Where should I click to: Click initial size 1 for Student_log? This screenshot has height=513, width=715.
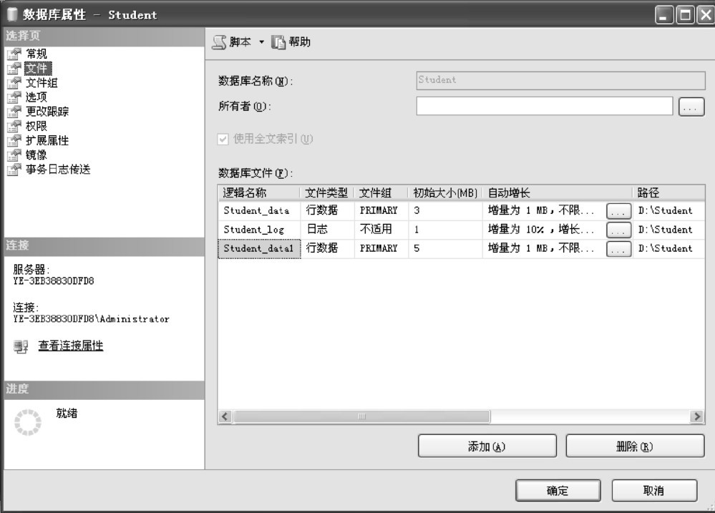445,230
